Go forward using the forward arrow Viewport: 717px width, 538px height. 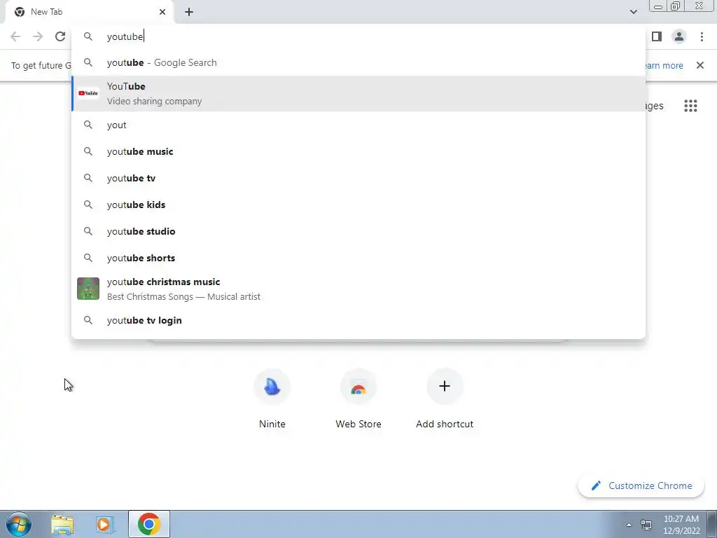pos(38,36)
